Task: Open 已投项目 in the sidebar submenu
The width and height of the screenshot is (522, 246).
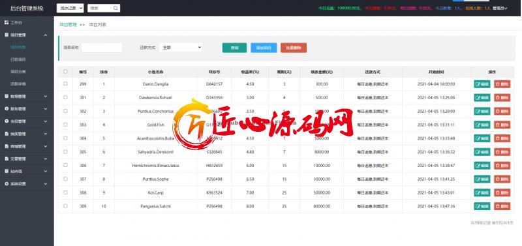Action: 18,59
